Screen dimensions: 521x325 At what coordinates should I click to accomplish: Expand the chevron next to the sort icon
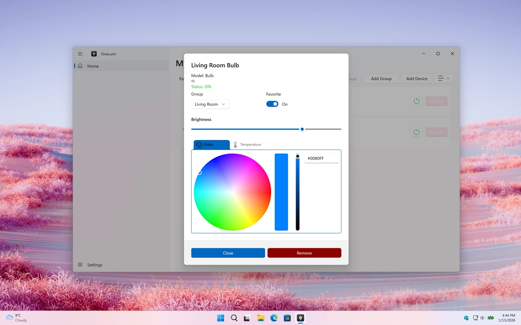point(448,78)
